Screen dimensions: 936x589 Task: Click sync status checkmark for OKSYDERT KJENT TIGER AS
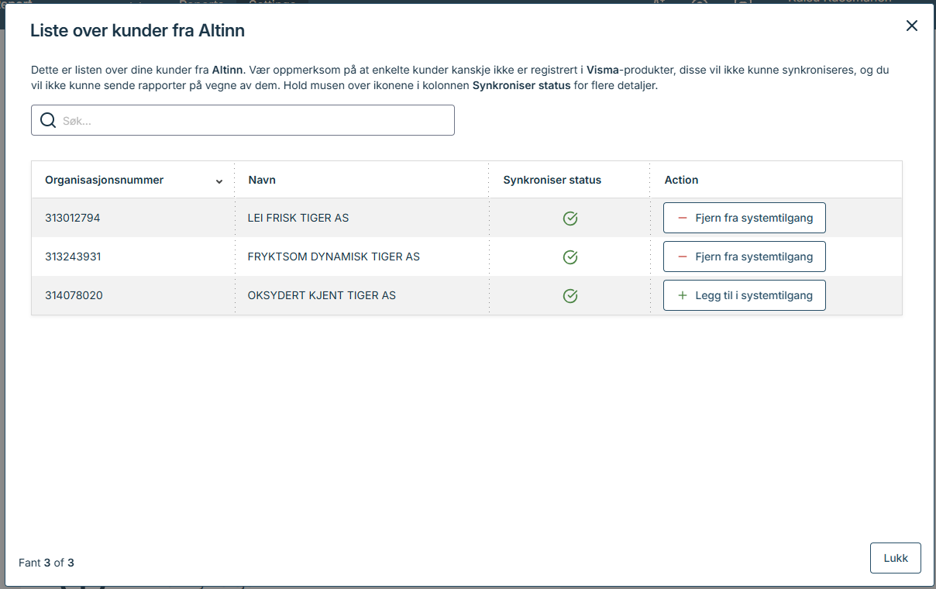click(x=570, y=296)
